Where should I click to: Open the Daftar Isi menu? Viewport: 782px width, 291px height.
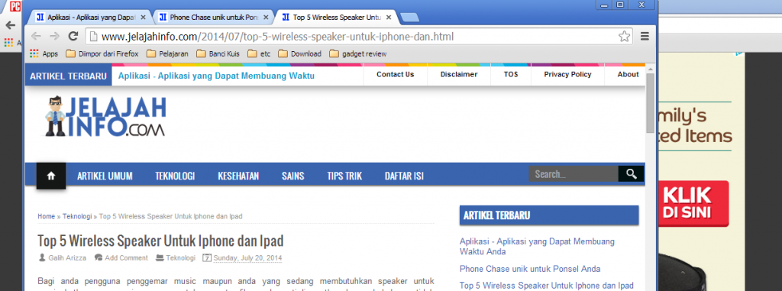point(404,176)
